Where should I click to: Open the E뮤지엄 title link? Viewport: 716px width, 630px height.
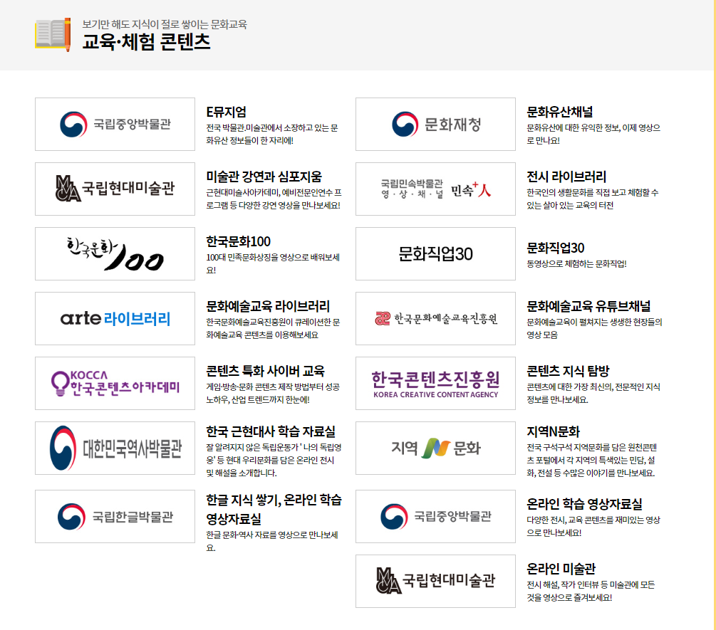click(x=226, y=112)
